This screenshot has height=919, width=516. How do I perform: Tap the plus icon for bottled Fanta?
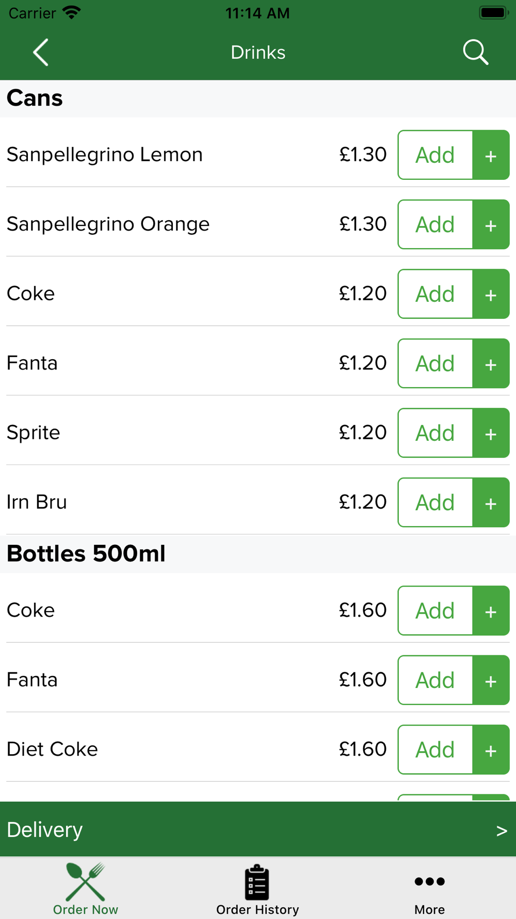[491, 680]
